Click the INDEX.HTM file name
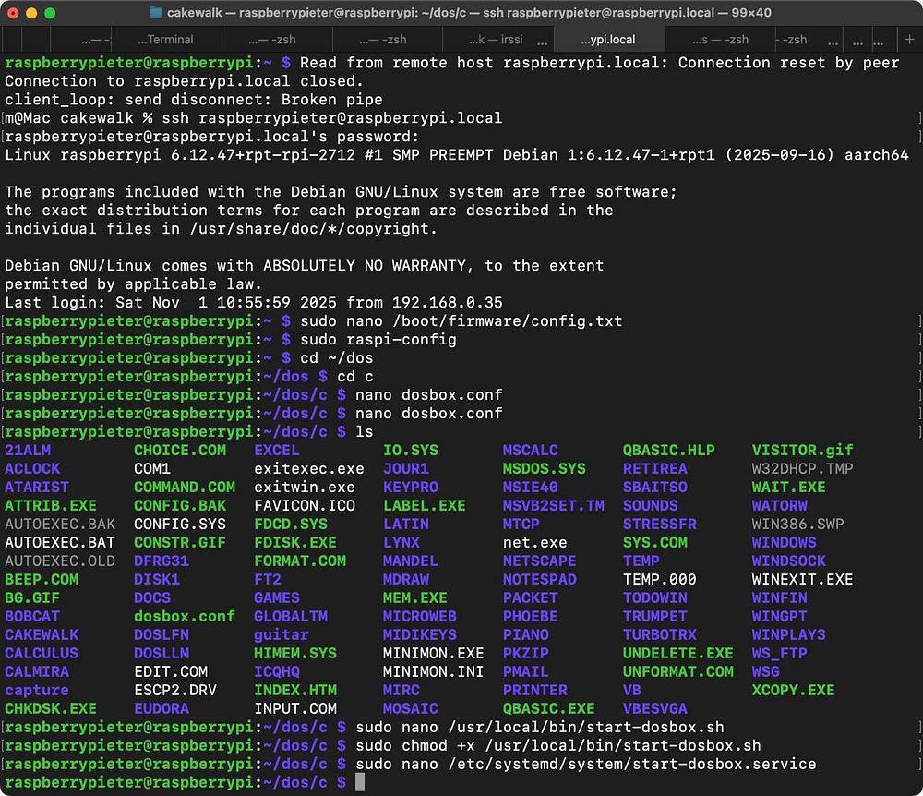Viewport: 923px width, 796px height. pyautogui.click(x=295, y=690)
